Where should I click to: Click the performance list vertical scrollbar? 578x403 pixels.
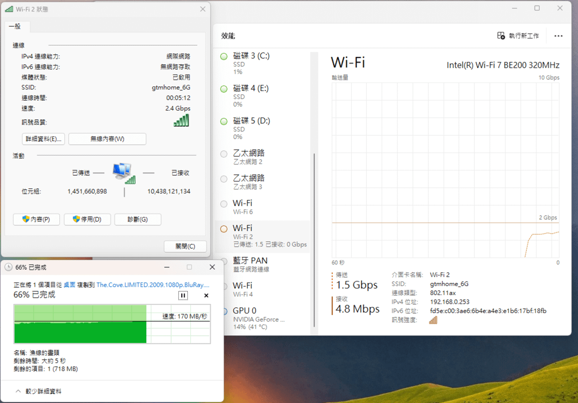(x=314, y=240)
